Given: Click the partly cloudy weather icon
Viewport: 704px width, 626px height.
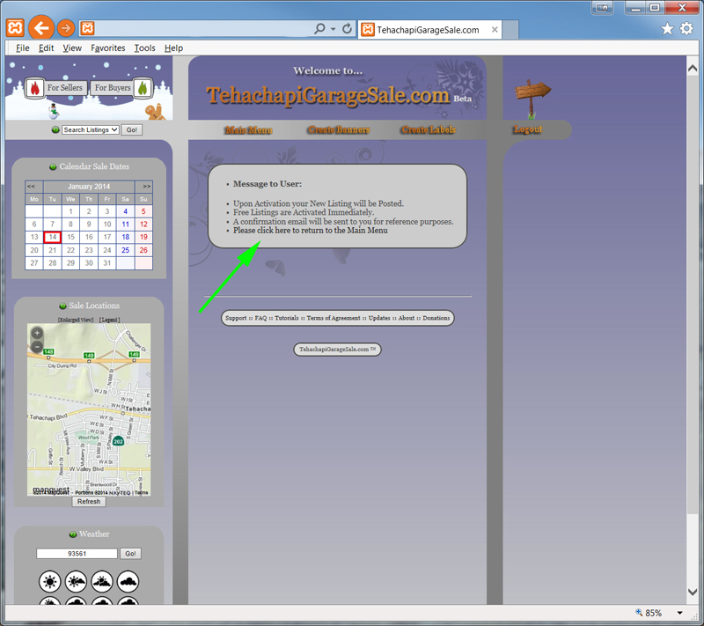Looking at the screenshot, I should tap(102, 582).
